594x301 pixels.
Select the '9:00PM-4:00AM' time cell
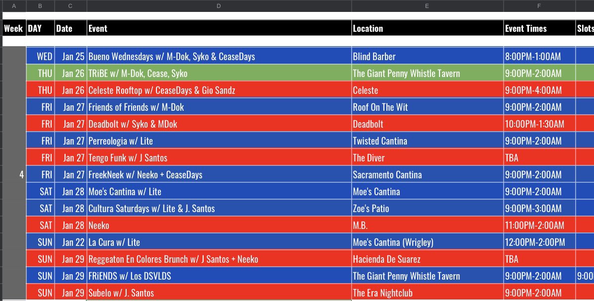click(x=539, y=90)
